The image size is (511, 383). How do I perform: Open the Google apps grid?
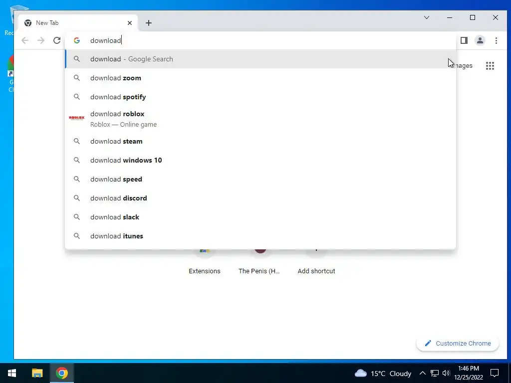[490, 66]
